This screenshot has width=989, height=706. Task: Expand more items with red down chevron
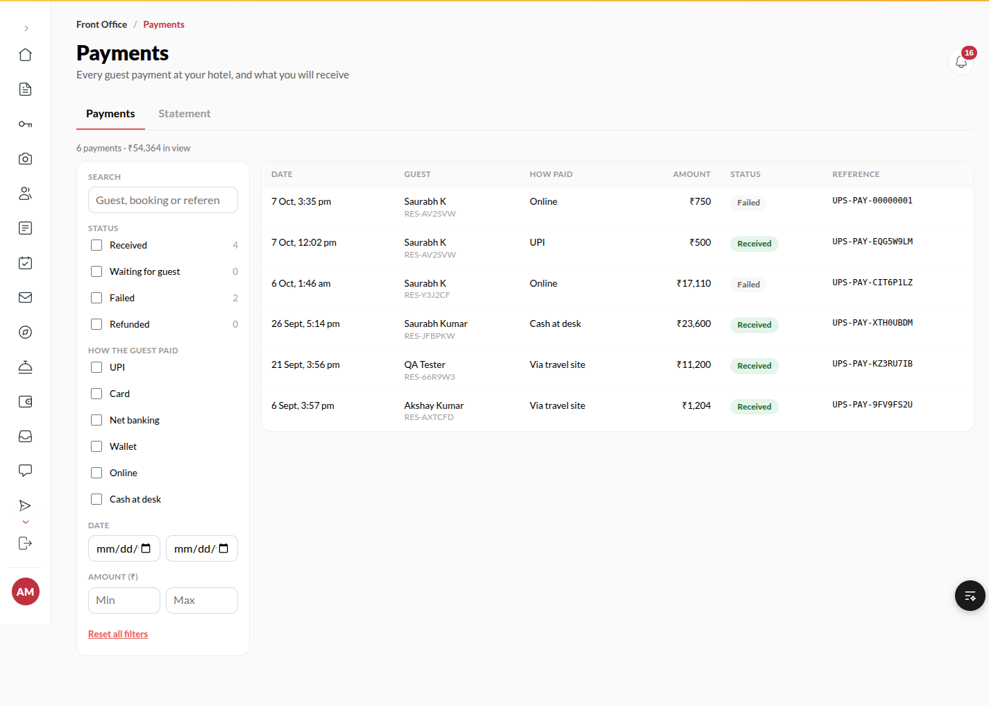(26, 522)
